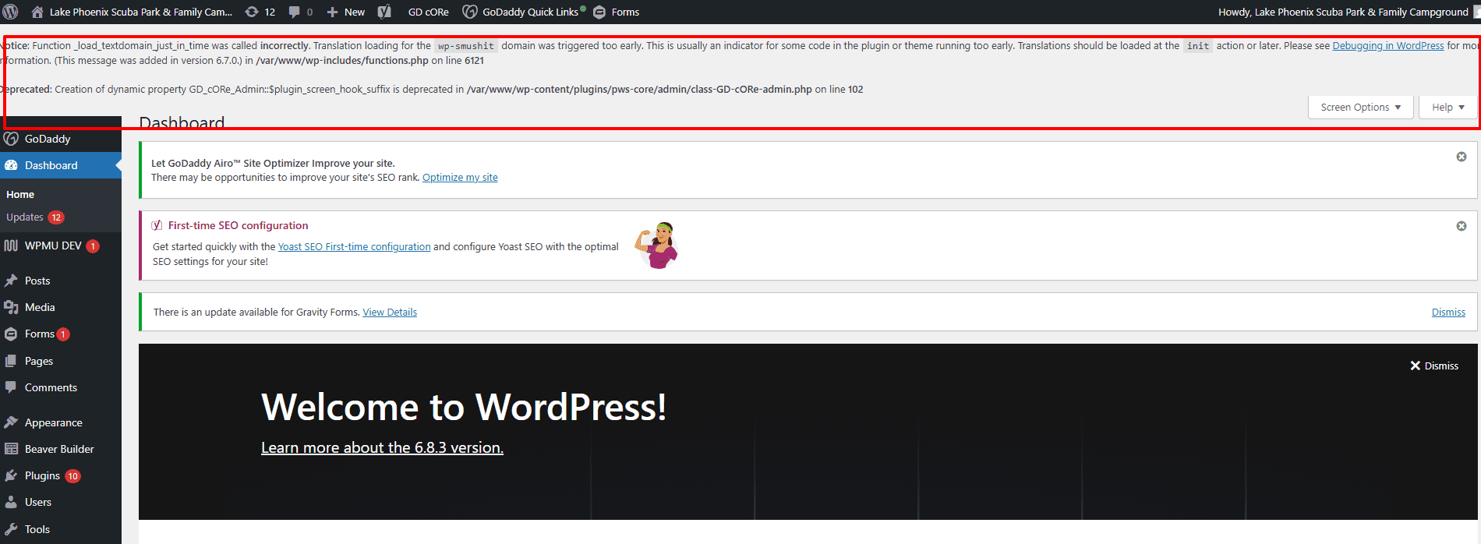
Task: Click the Media icon in sidebar
Action: click(x=11, y=307)
